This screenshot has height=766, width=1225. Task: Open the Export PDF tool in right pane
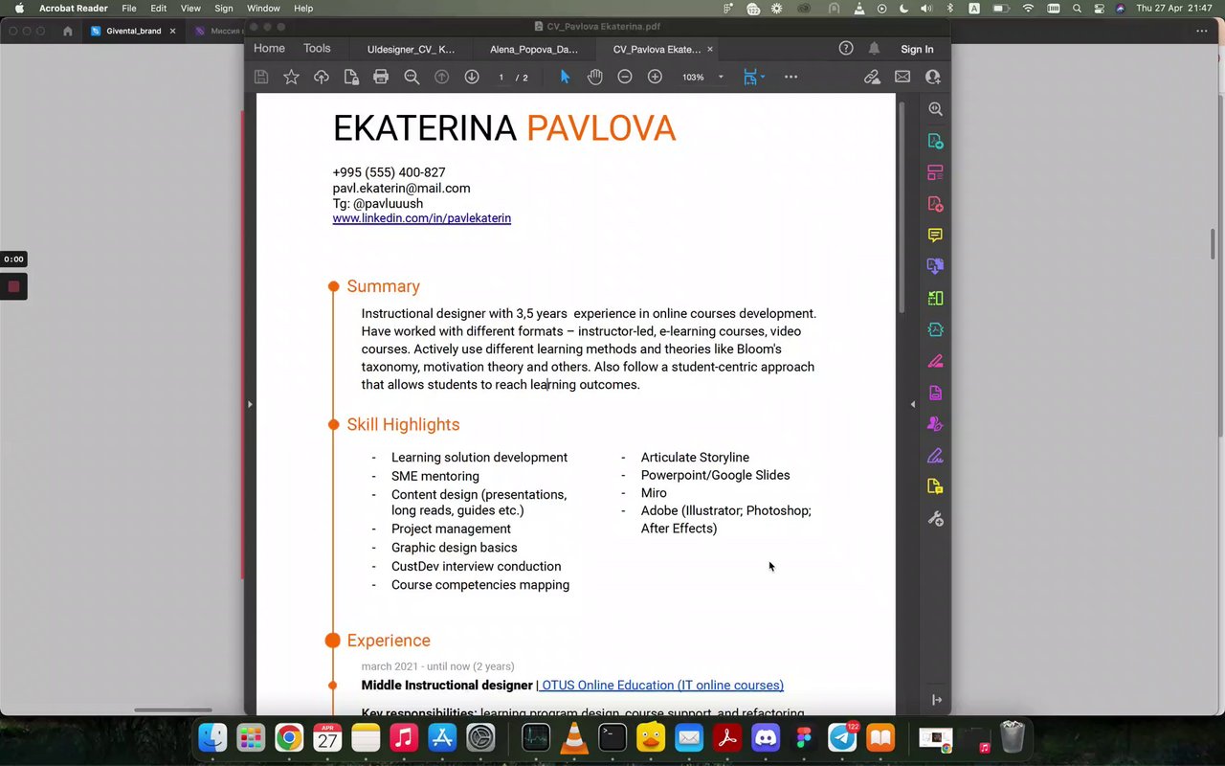935,141
